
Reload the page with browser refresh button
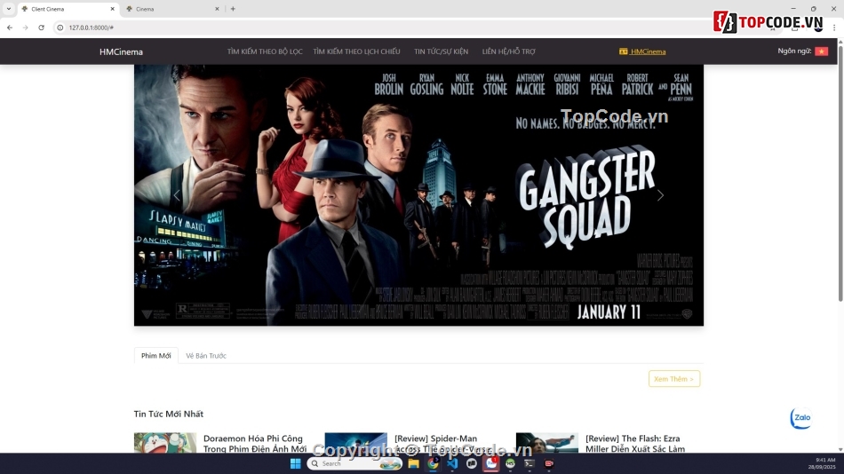coord(41,28)
